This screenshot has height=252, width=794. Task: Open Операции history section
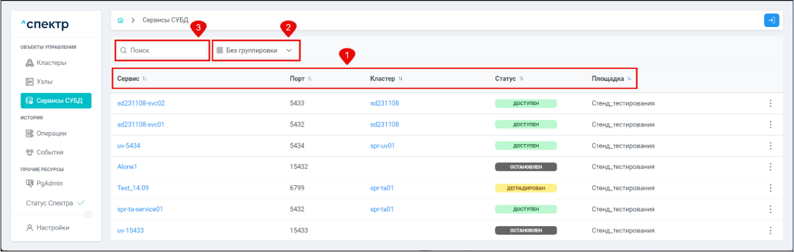53,133
